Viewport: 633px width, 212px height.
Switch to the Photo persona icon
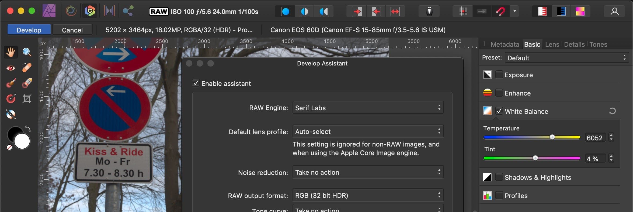point(49,11)
